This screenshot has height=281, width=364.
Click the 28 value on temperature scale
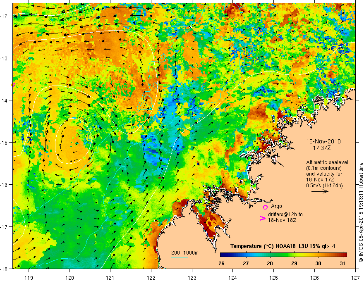[x=270, y=263]
